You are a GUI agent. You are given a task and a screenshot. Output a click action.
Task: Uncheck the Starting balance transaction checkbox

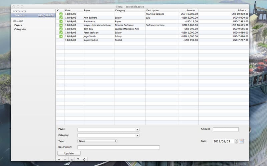61,14
